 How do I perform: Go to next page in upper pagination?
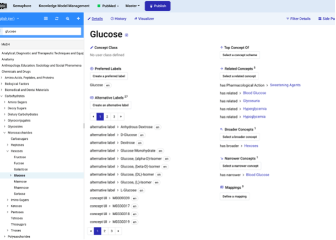121,117
